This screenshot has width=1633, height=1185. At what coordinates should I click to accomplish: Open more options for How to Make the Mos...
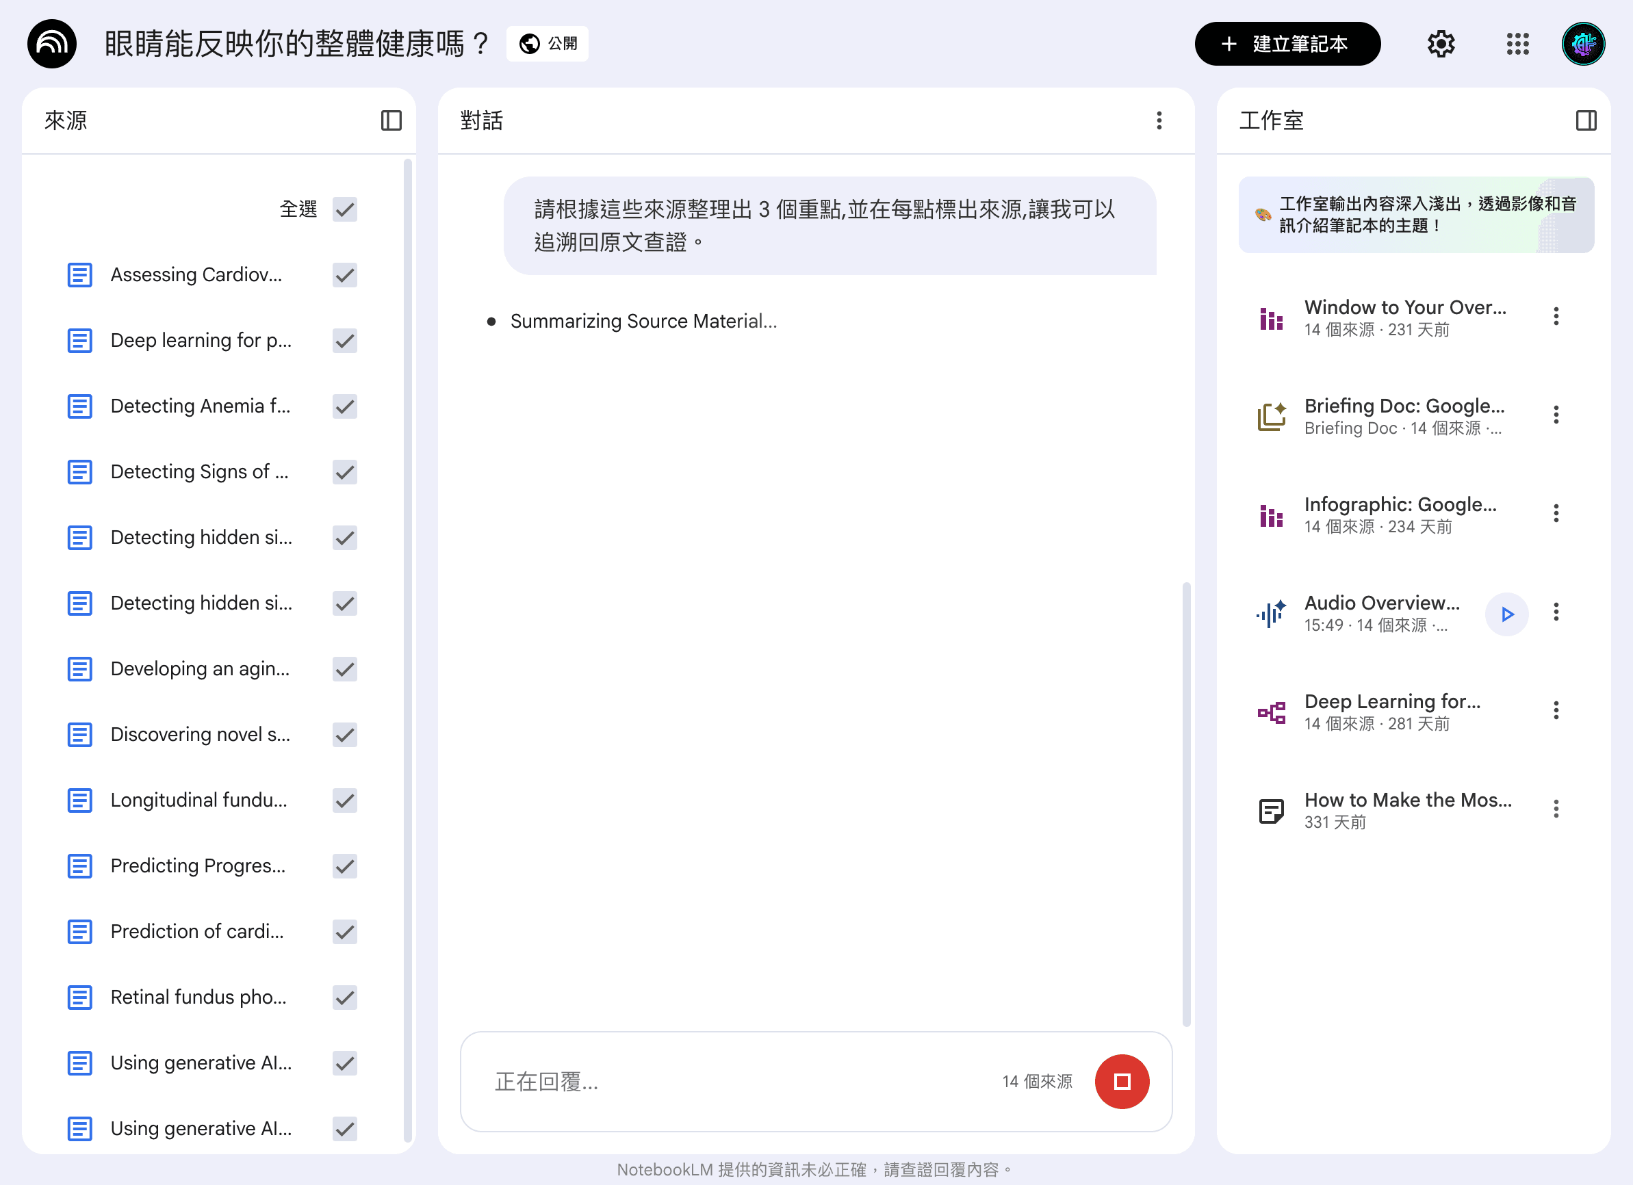(x=1555, y=809)
